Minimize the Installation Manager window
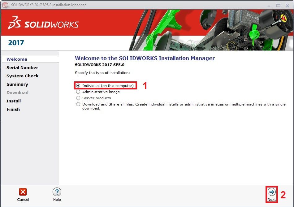 coord(269,5)
